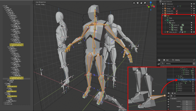196x111 pixels.
Task: Click the modifier wrench icon of Char_my_01
Action: click(178, 6)
